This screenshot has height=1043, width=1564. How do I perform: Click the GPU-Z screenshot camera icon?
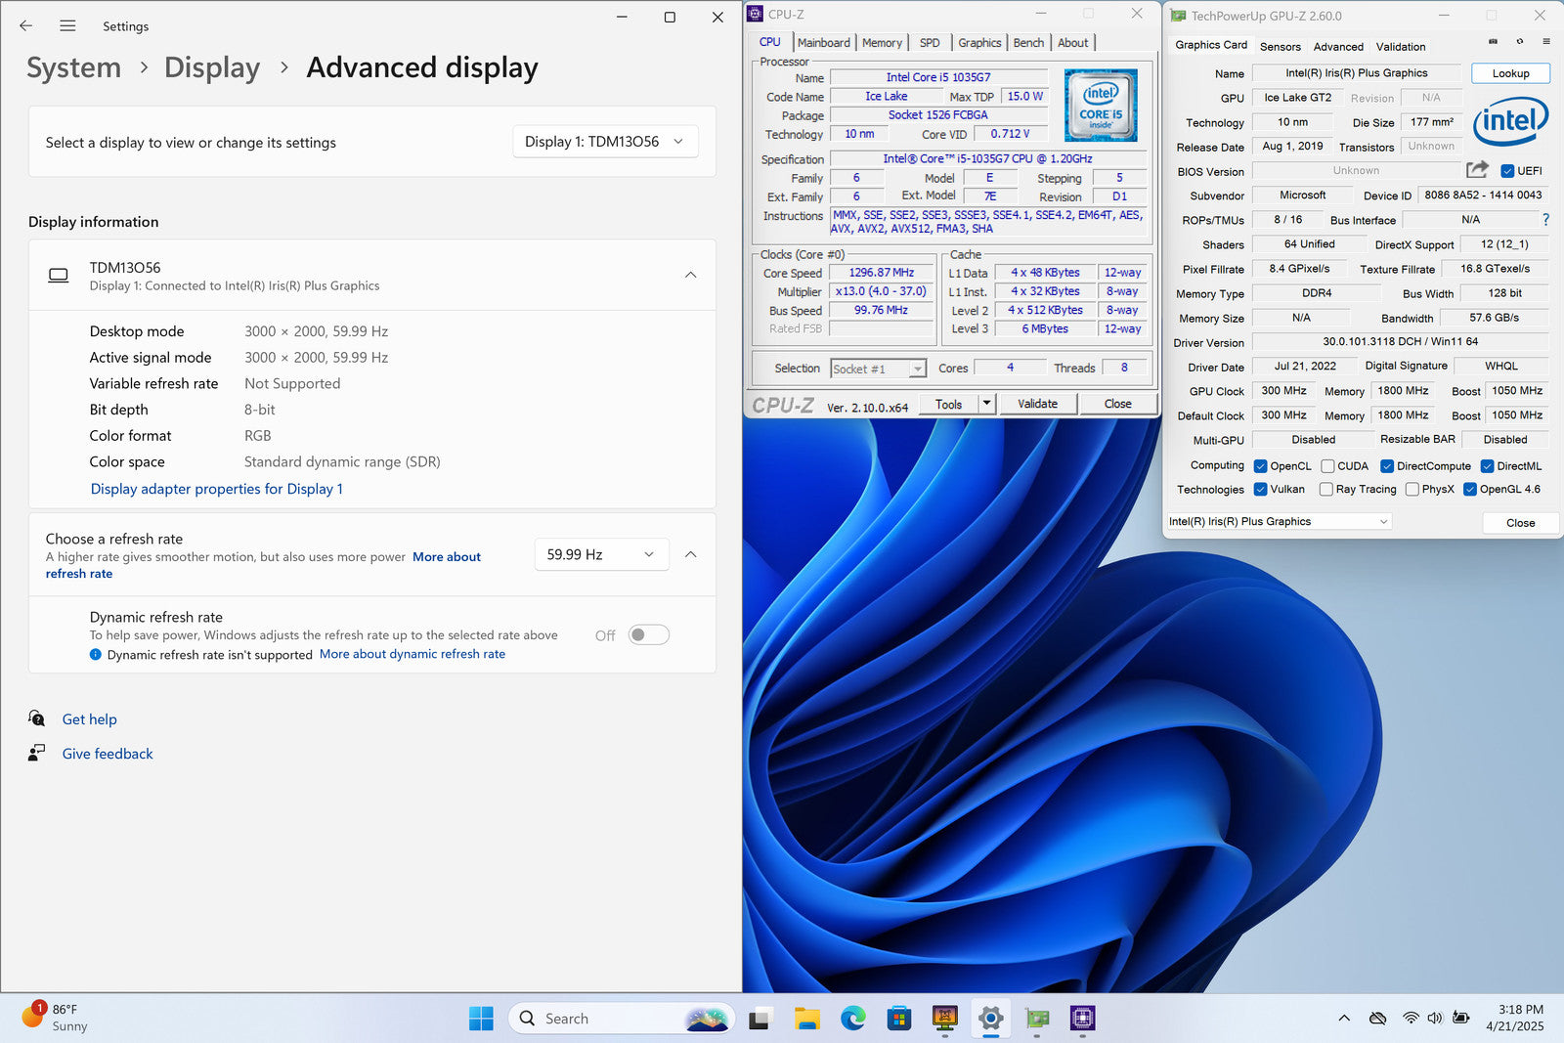click(x=1493, y=42)
